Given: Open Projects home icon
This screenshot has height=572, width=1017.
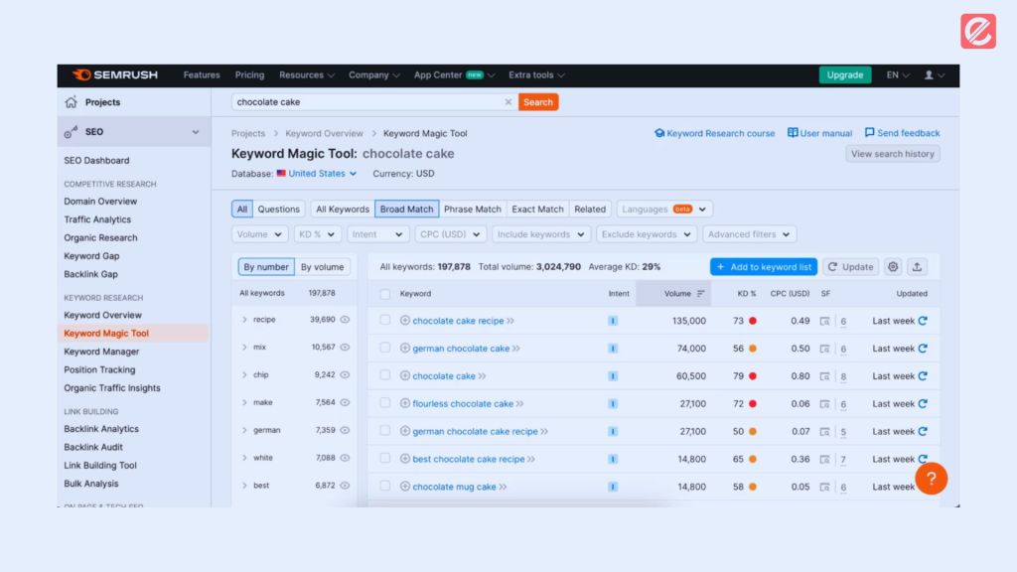Looking at the screenshot, I should (x=71, y=102).
